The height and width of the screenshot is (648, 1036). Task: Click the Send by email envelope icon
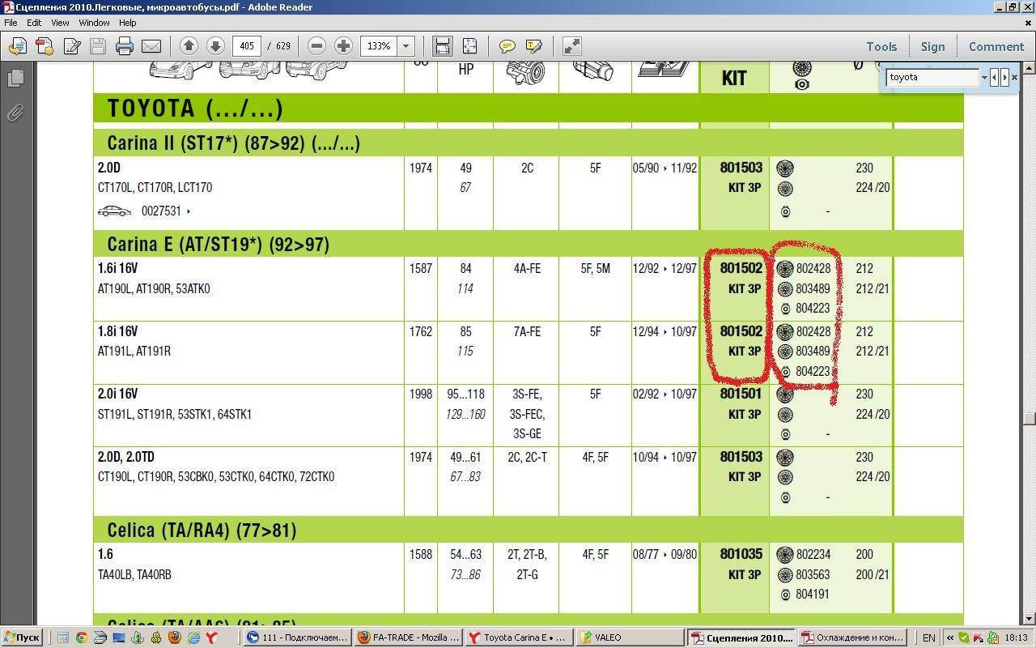(151, 46)
